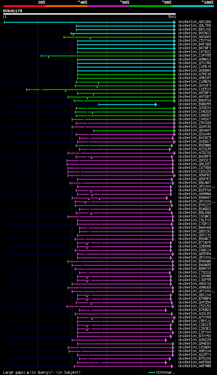The image size is (217, 375).
Task: Open hit UniRef100_B6SJU1
Action: (x=195, y=30)
